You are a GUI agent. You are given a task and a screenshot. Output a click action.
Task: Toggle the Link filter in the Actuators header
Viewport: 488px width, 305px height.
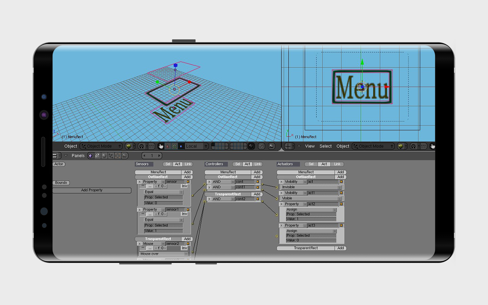click(x=337, y=164)
